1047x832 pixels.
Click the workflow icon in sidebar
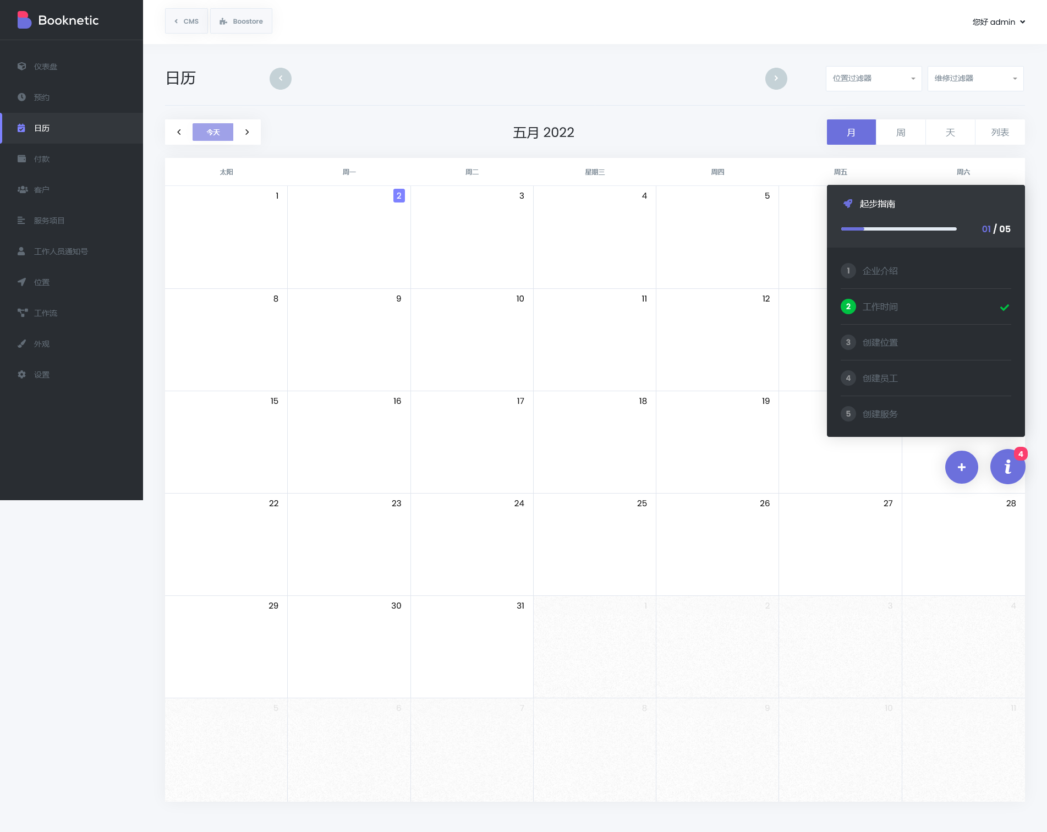point(22,313)
